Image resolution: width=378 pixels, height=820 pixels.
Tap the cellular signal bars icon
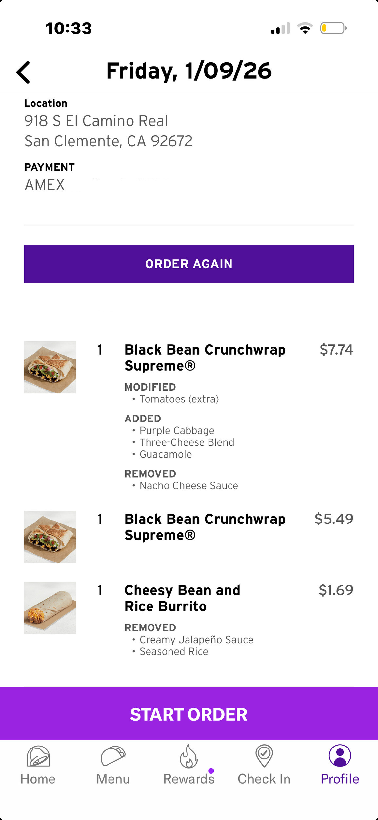tap(280, 29)
